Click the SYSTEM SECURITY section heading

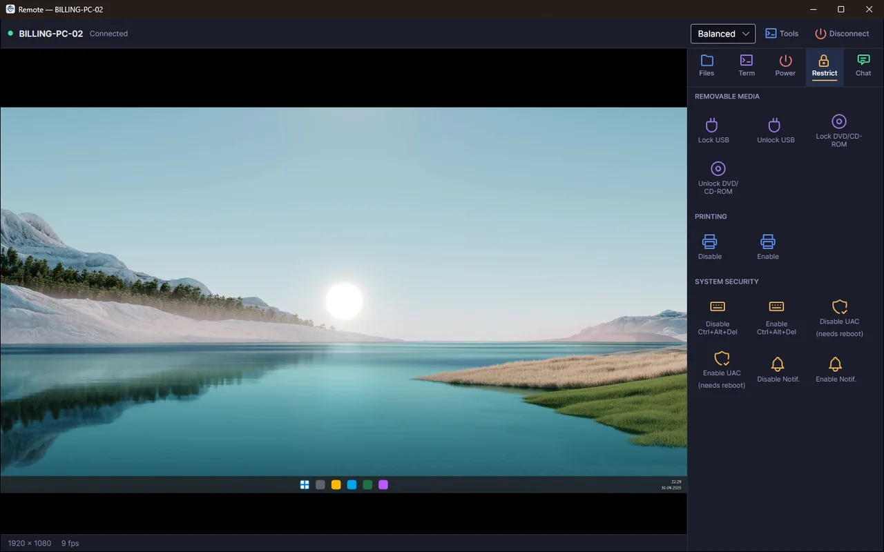[727, 282]
